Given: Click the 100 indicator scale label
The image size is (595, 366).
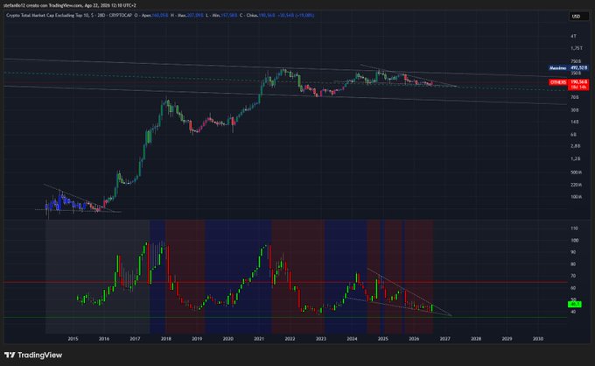Looking at the screenshot, I should coord(574,240).
